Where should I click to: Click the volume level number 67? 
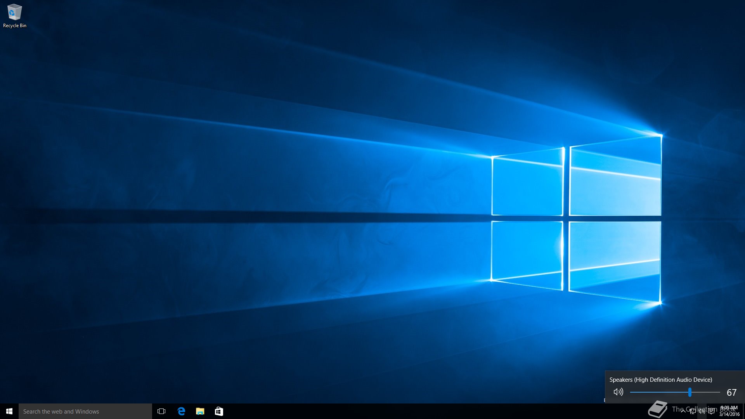pos(731,393)
